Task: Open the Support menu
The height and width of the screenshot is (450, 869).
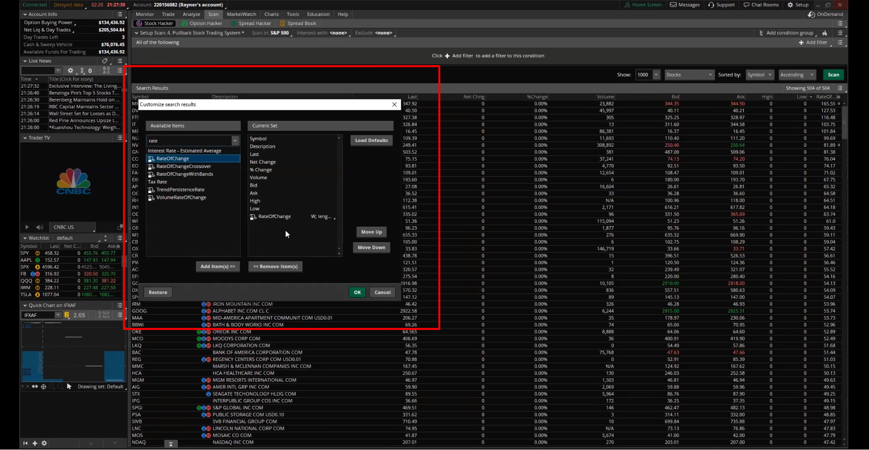Action: point(721,5)
